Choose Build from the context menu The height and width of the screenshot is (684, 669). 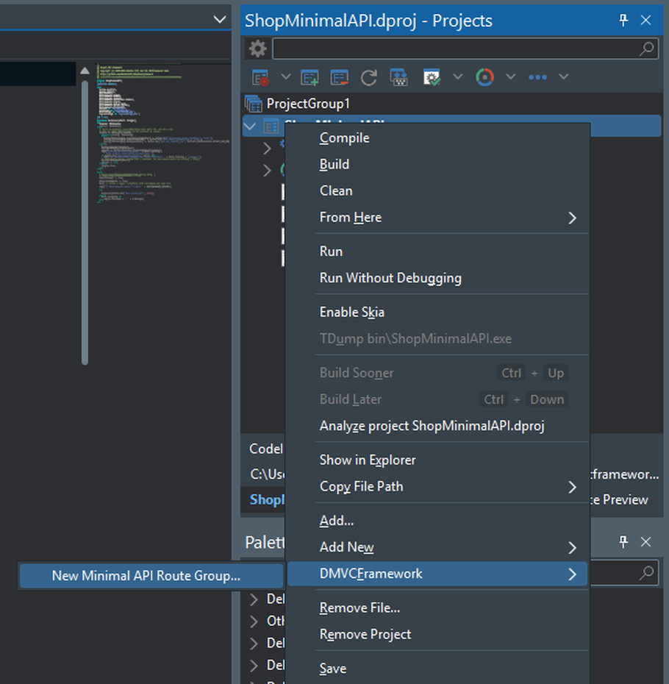pos(437,165)
